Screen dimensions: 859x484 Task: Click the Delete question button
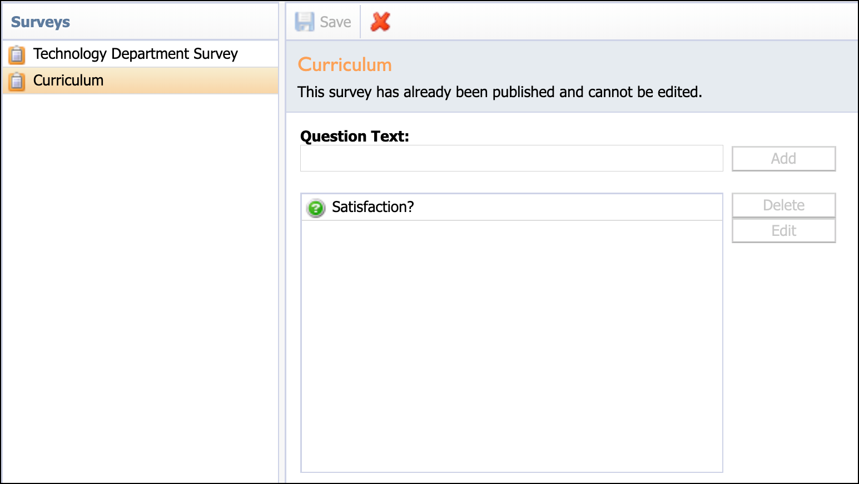pyautogui.click(x=783, y=205)
